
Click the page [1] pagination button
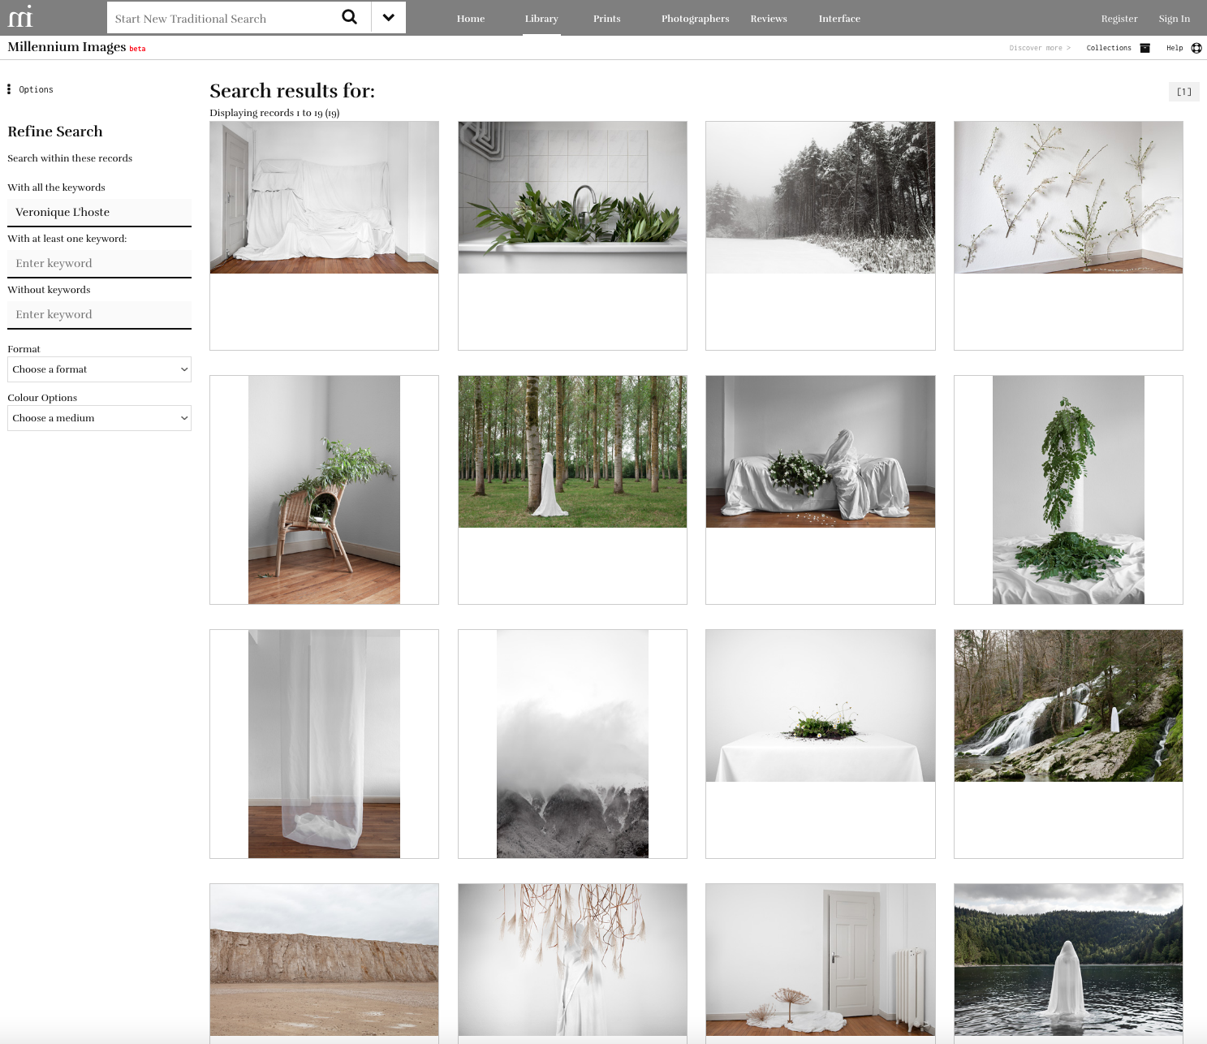1184,92
